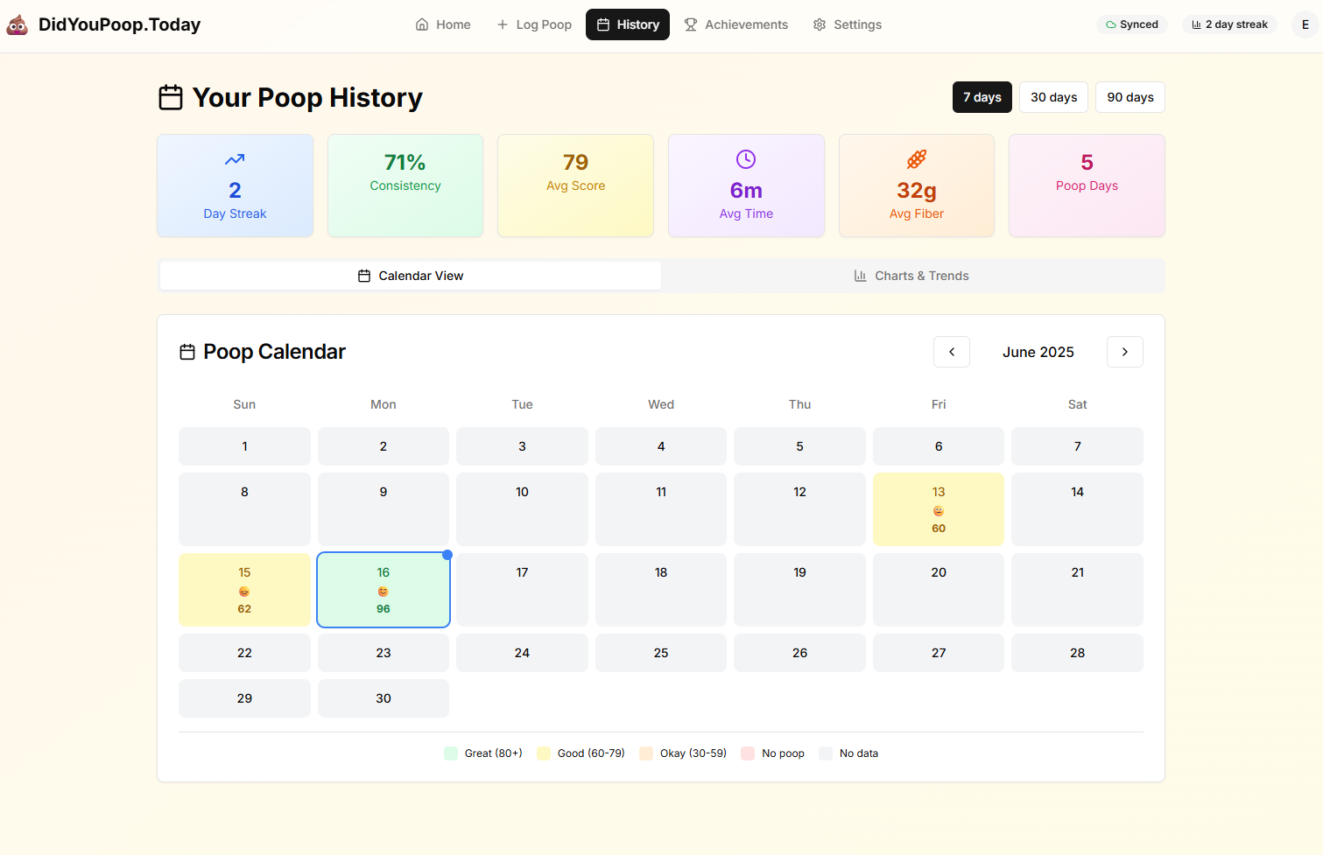
Task: Click the left chevron to view May 2025
Action: [951, 352]
